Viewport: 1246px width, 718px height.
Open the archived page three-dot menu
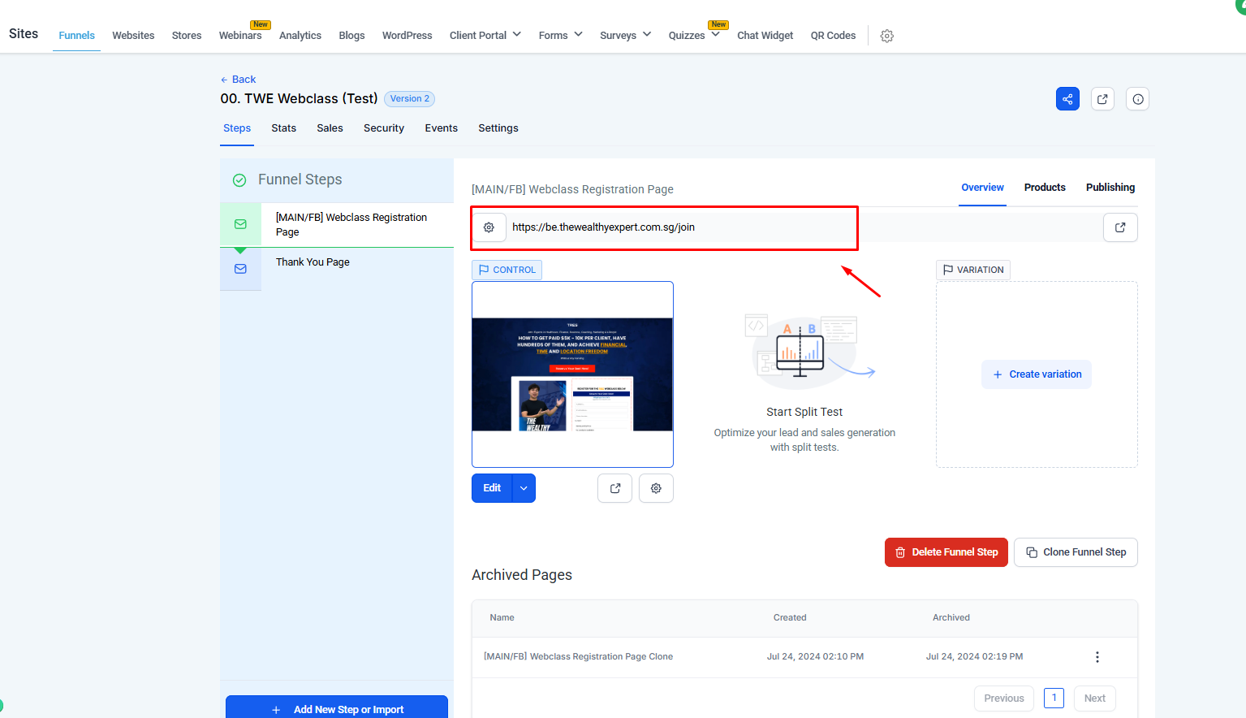(1097, 657)
